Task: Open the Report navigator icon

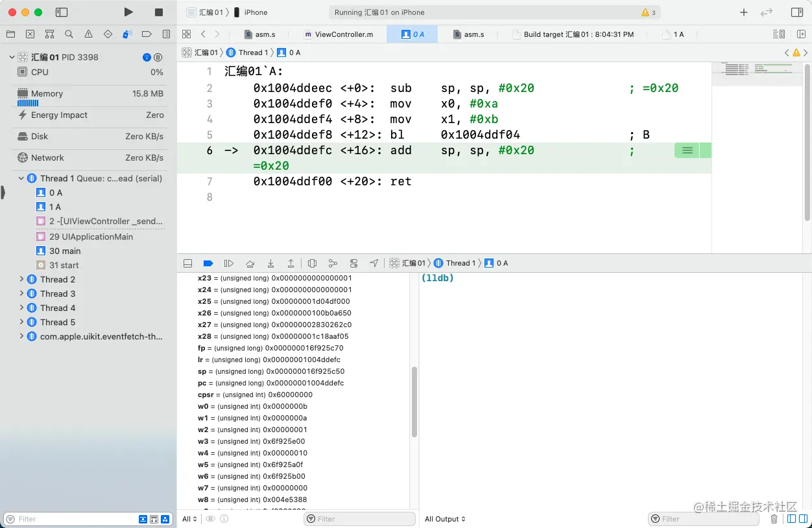Action: pos(166,34)
